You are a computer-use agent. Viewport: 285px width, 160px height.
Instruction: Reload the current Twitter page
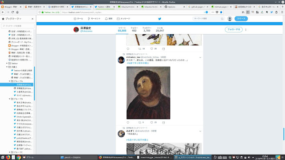coord(12,12)
